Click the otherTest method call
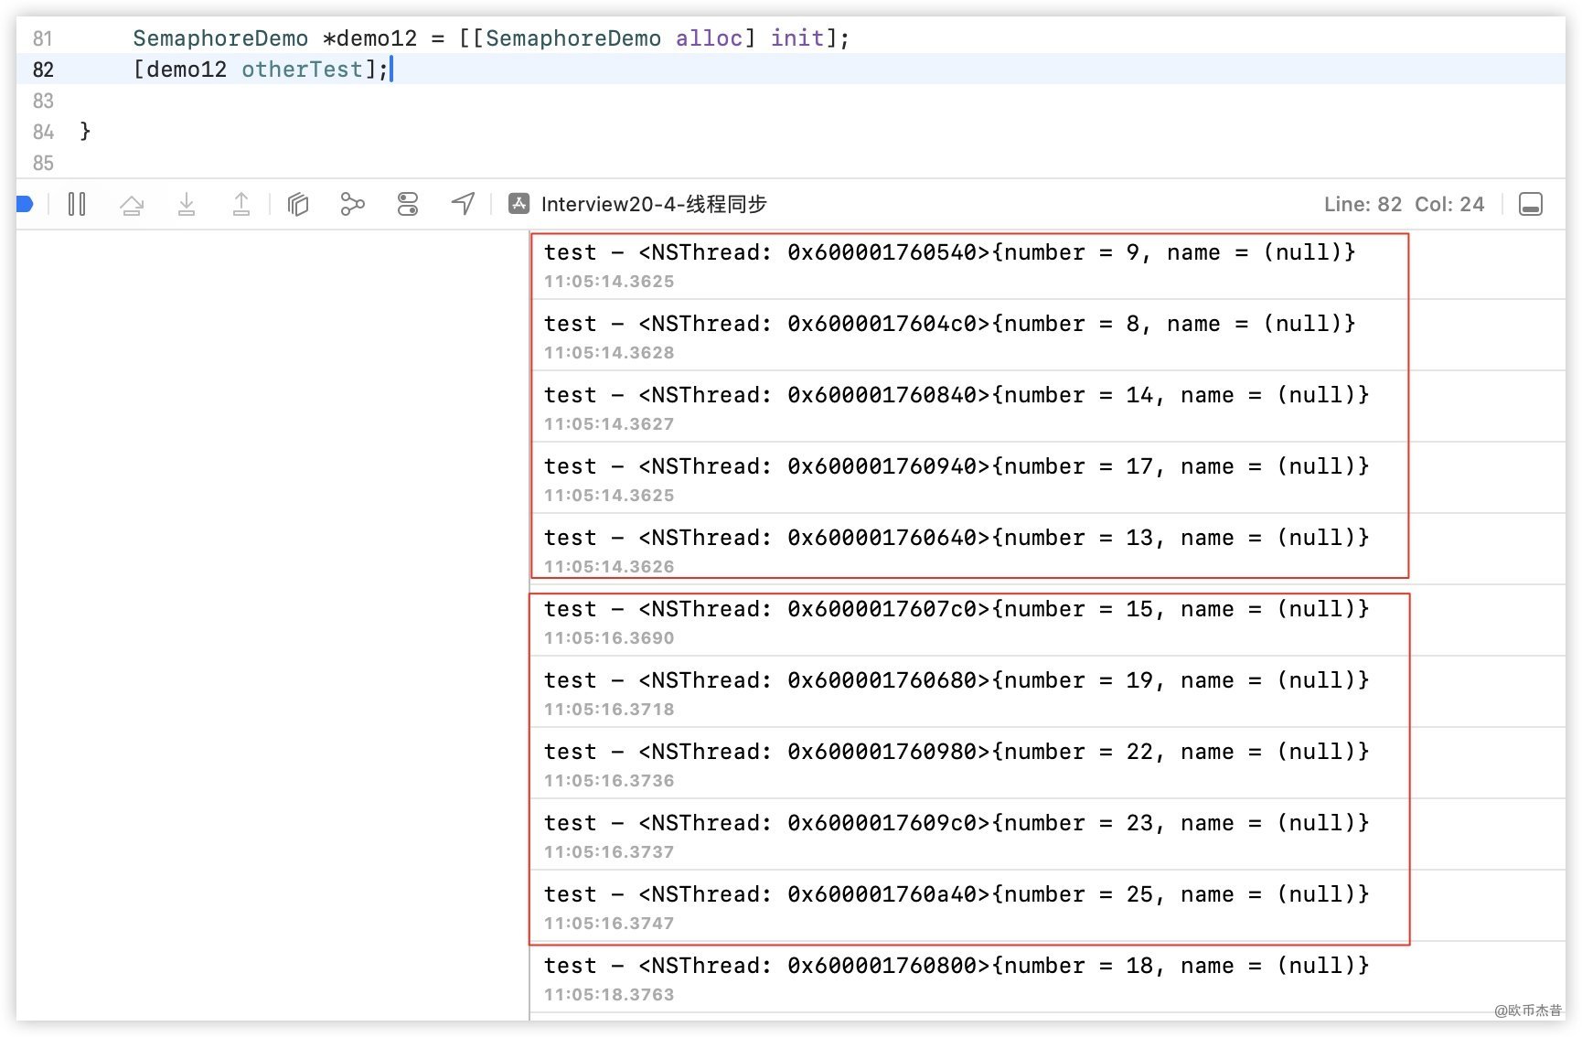This screenshot has height=1037, width=1582. point(302,69)
